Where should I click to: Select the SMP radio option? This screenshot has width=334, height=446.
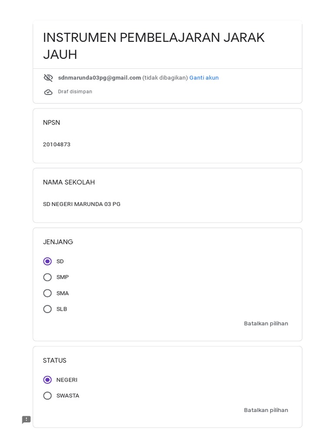pos(48,277)
